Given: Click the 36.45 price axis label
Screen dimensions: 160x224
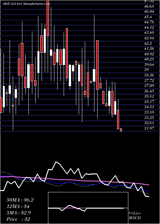Looking at the screenshot, I should 149,91.
